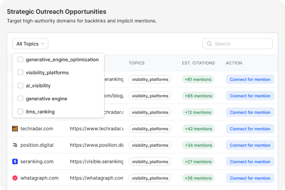Toggle the llms_ranking checkbox
The image size is (285, 190).
click(x=20, y=112)
